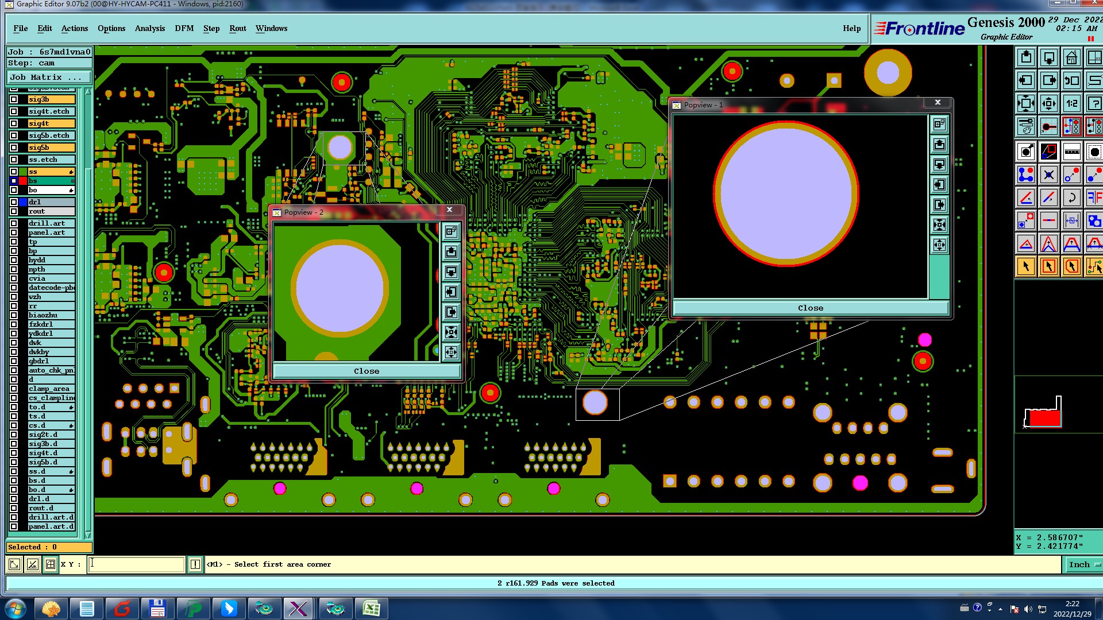The image size is (1103, 620).
Task: Click the red bs layer color swatch
Action: click(x=23, y=181)
